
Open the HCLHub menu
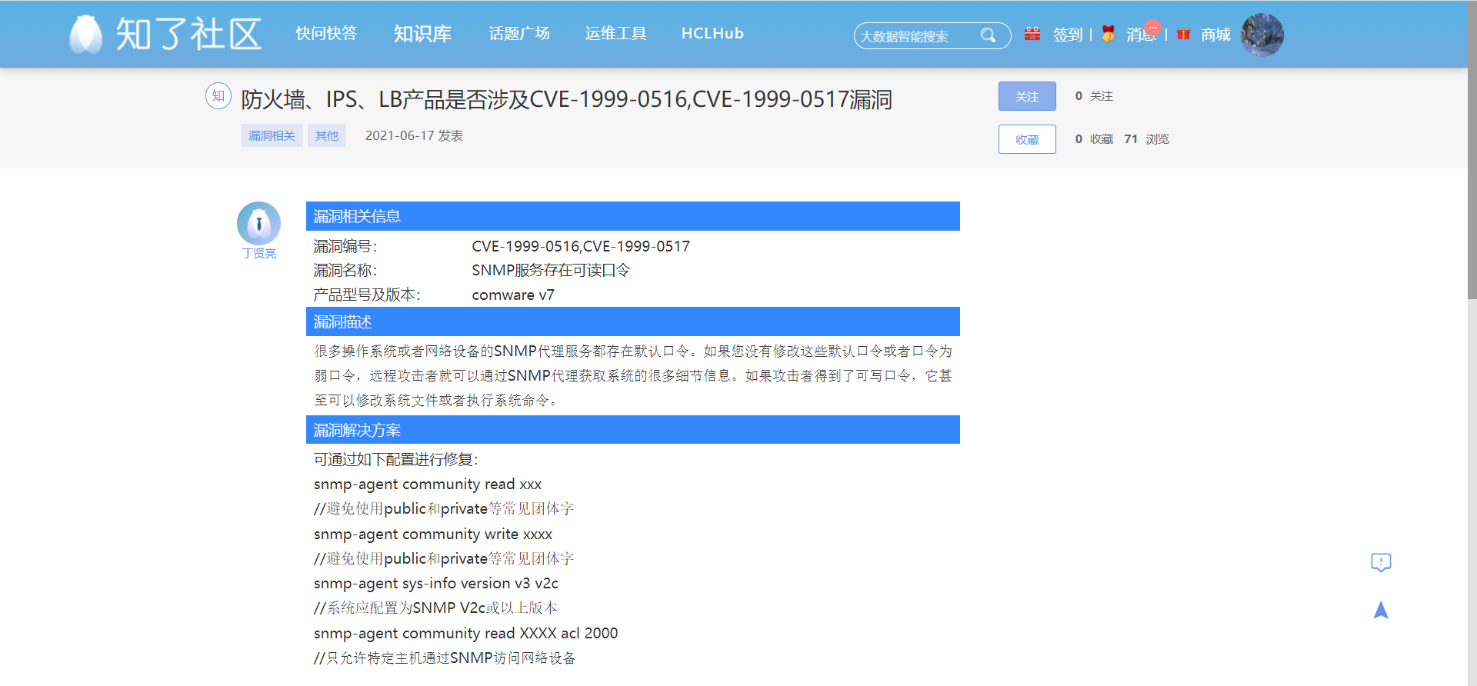coord(712,34)
